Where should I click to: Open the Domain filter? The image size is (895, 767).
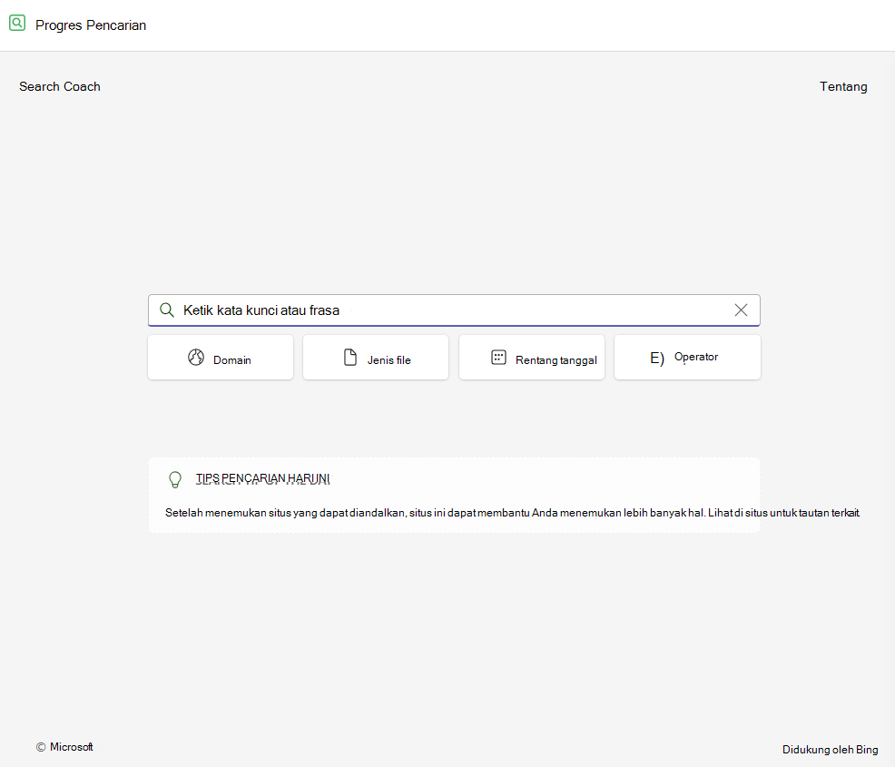[x=221, y=358]
